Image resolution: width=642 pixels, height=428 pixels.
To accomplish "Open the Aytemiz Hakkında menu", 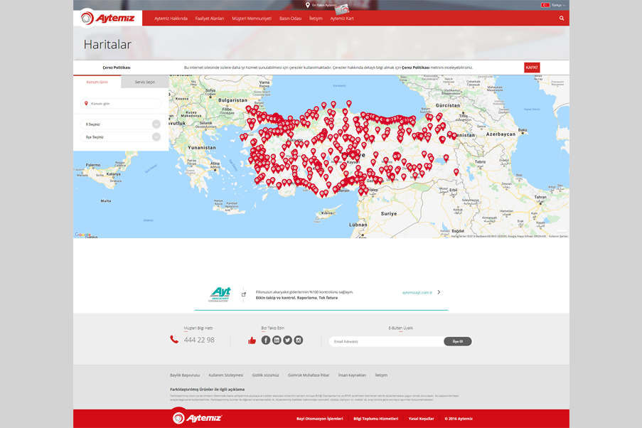I will [171, 18].
